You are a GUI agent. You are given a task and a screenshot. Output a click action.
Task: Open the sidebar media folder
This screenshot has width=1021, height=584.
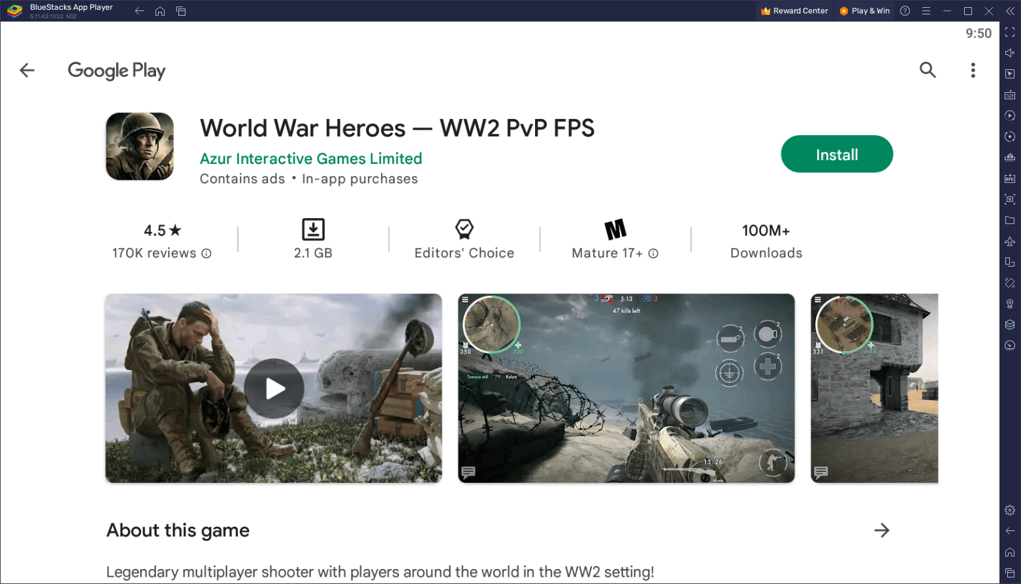(1010, 220)
